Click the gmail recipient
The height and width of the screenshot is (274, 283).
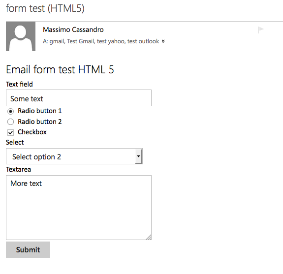57,41
